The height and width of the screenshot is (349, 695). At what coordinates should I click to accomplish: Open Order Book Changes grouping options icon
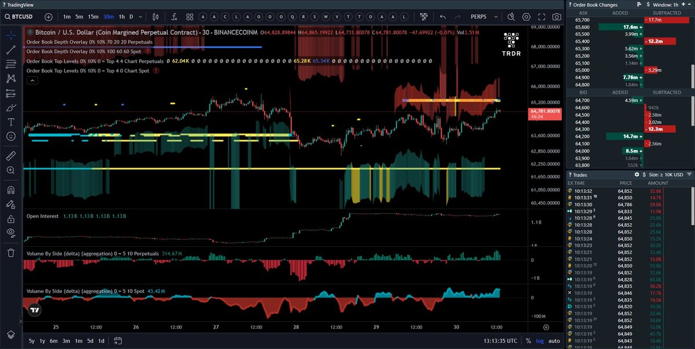pos(641,5)
